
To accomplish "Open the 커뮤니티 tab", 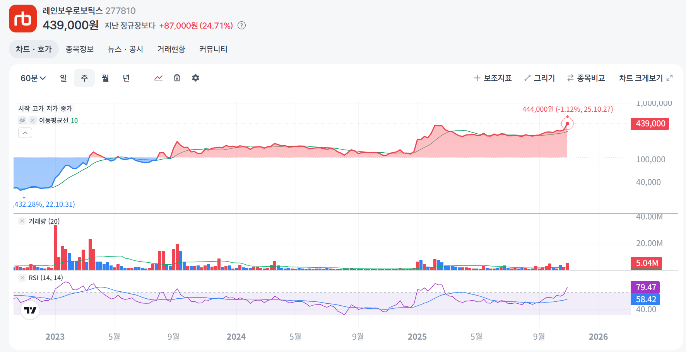I will (x=213, y=49).
